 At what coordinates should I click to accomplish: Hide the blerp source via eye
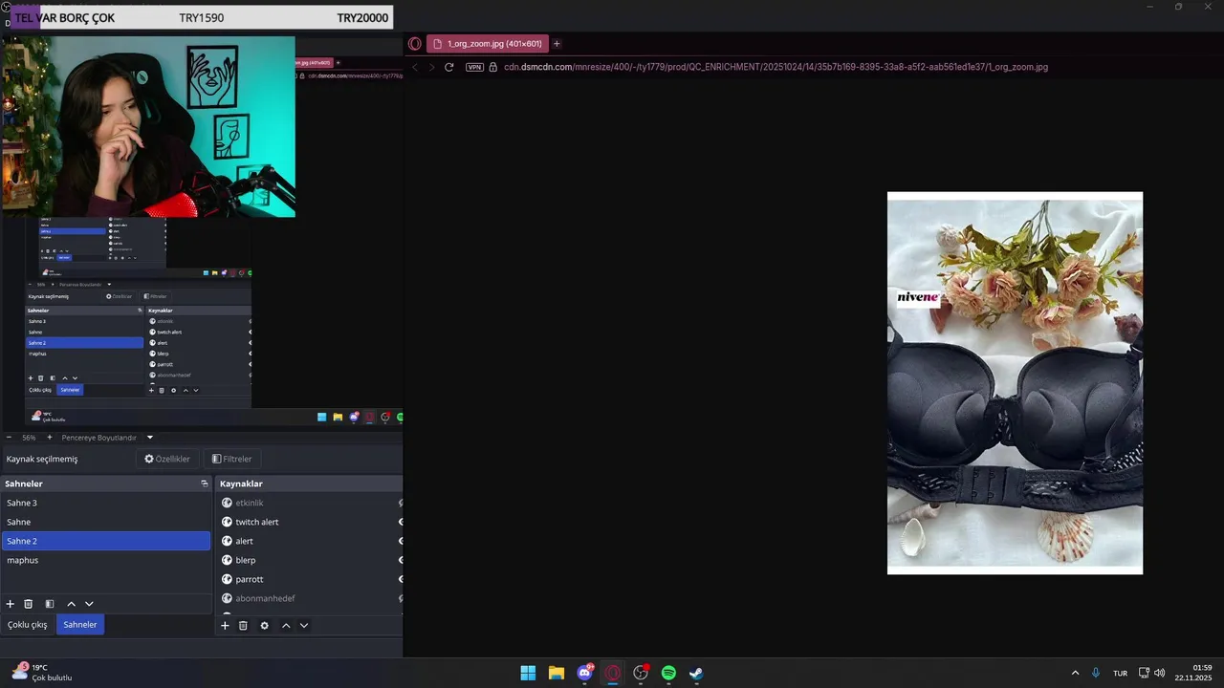click(400, 560)
